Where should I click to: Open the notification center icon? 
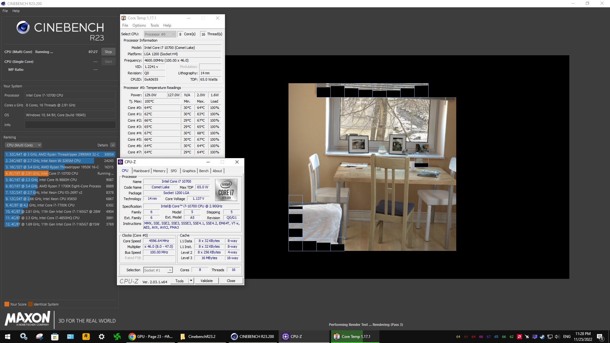tap(600, 337)
